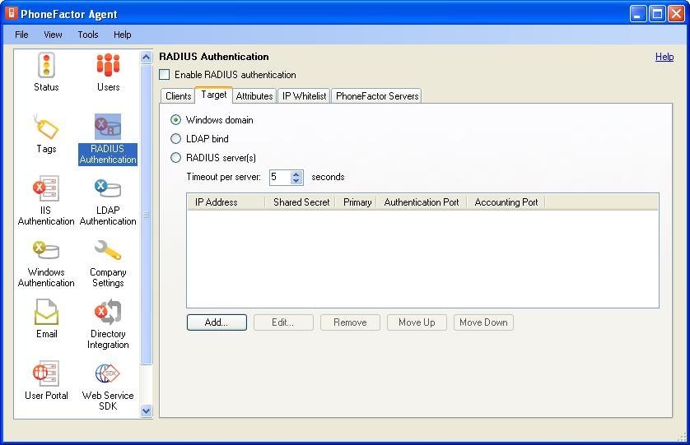Sort by Authentication Port column header
This screenshot has width=690, height=445.
[x=421, y=202]
